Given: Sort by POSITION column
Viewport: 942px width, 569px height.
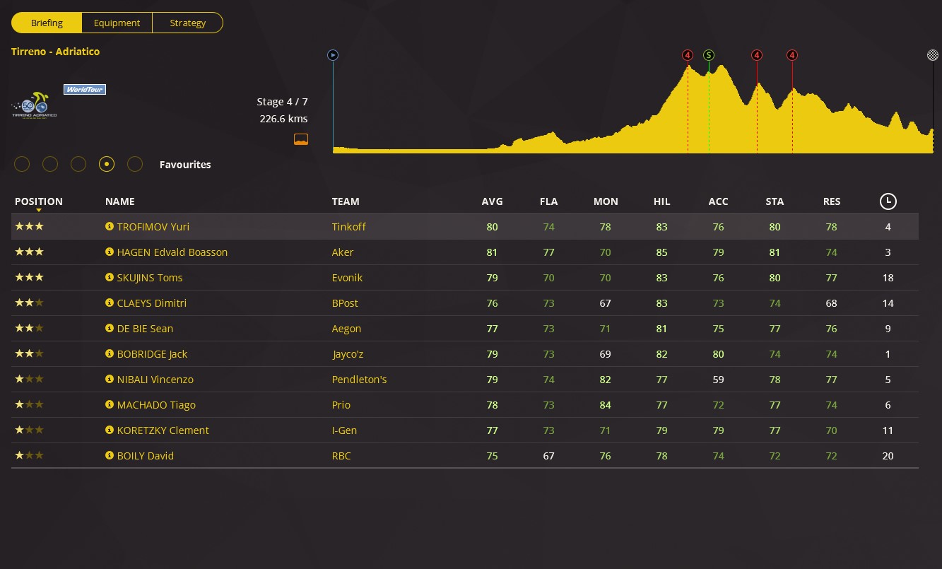Looking at the screenshot, I should pyautogui.click(x=39, y=201).
